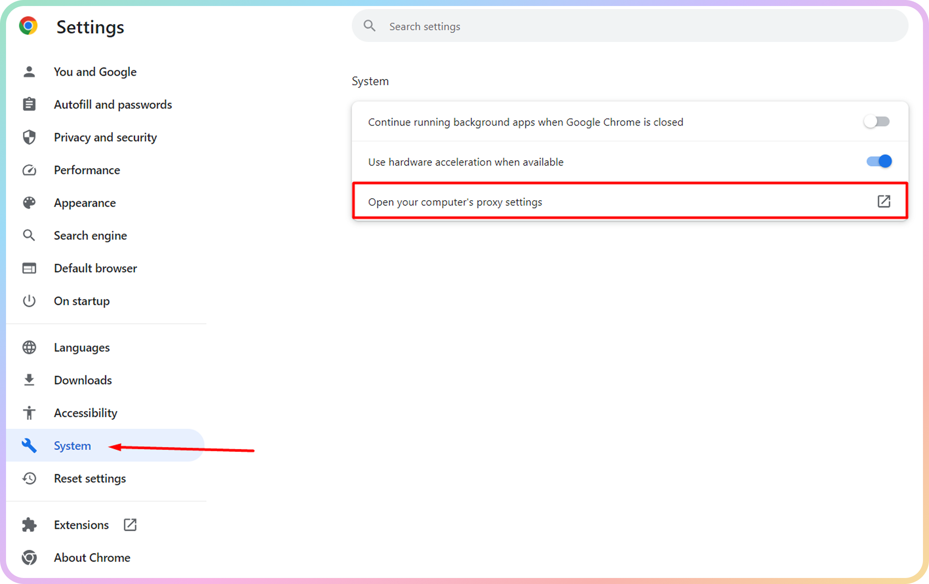929x584 pixels.
Task: Enable continue running background apps toggle
Action: 877,122
